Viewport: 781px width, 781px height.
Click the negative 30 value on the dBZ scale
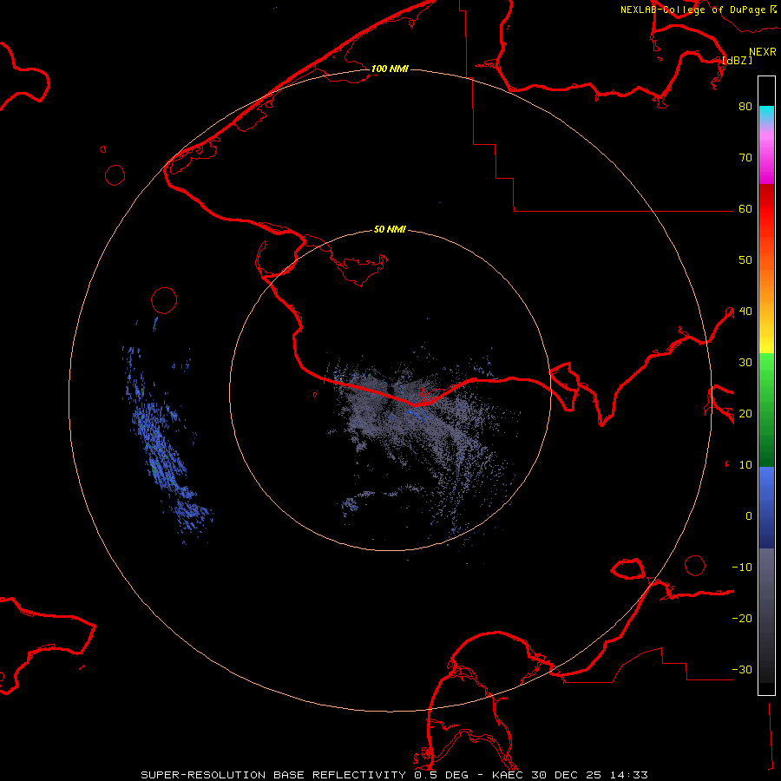(742, 670)
